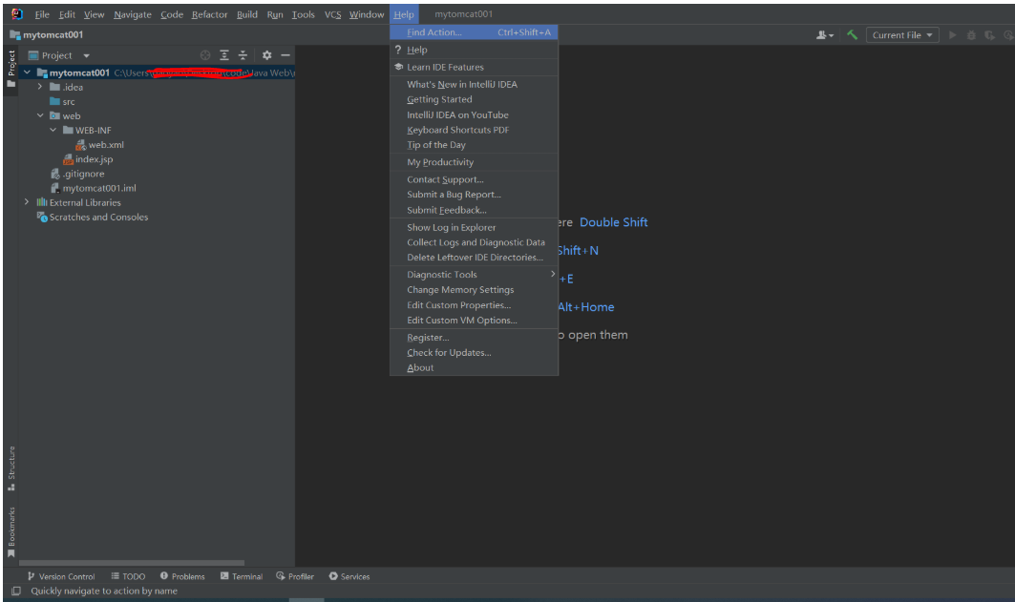Choose Submit a Bug Report
Viewport: 1015px width, 602px height.
tap(474, 195)
